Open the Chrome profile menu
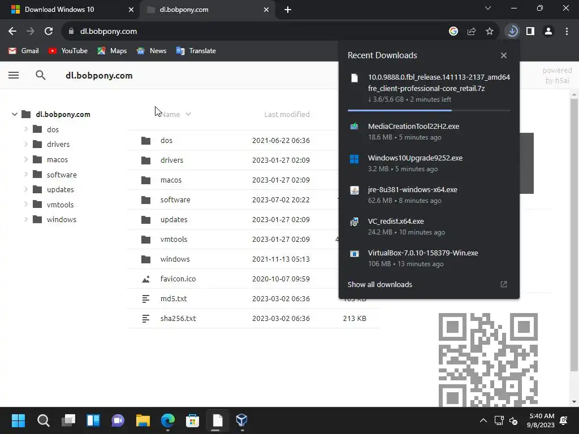579x434 pixels. pos(548,32)
